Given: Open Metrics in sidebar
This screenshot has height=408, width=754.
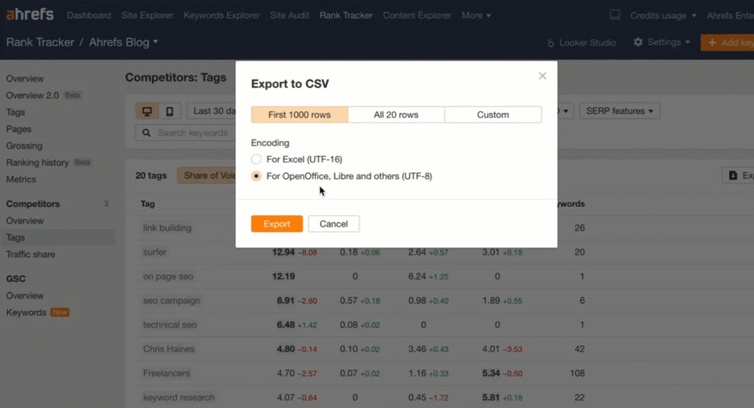Looking at the screenshot, I should tap(21, 180).
